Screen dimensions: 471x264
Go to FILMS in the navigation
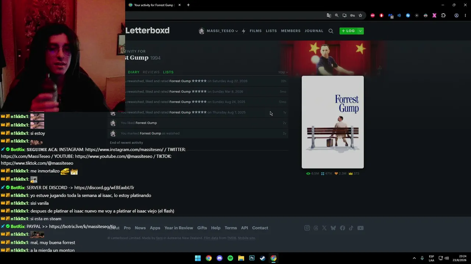click(x=256, y=31)
